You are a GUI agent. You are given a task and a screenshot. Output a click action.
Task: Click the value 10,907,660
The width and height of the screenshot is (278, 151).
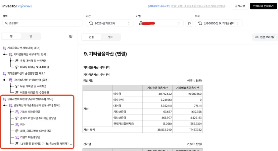pyautogui.click(x=195, y=94)
